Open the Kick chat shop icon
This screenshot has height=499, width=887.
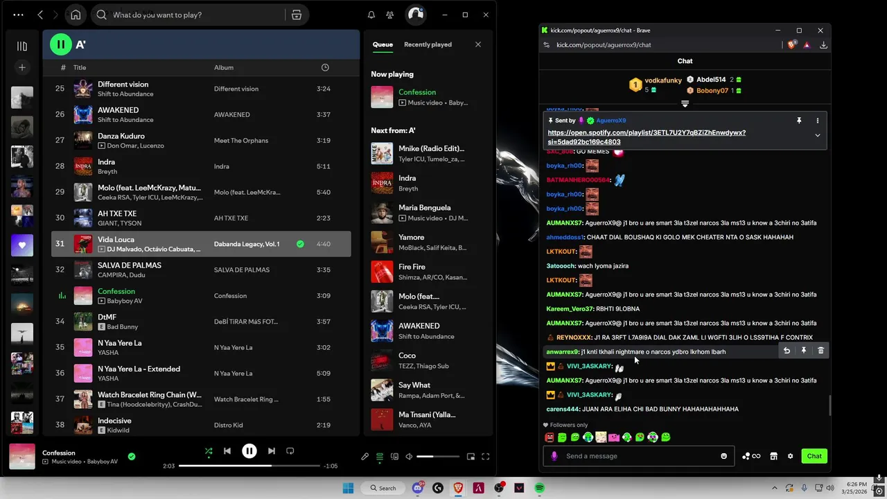pos(773,456)
